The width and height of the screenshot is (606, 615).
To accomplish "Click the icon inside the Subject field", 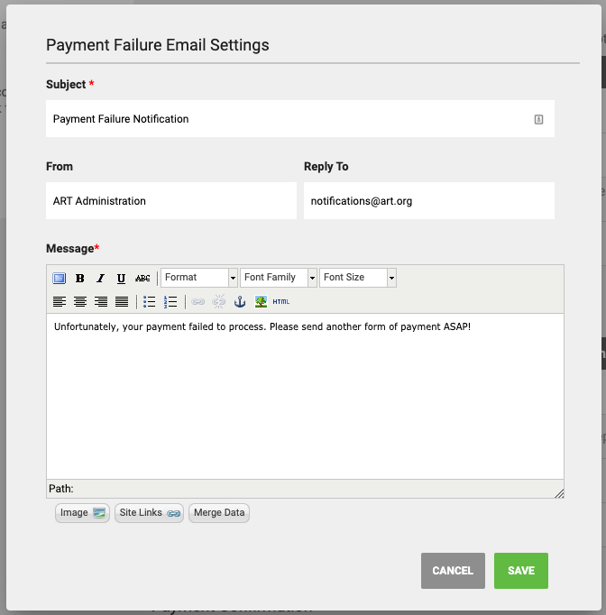I will tap(538, 119).
